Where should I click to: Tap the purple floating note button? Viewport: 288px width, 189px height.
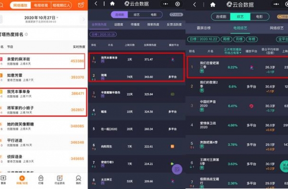pyautogui.click(x=177, y=169)
